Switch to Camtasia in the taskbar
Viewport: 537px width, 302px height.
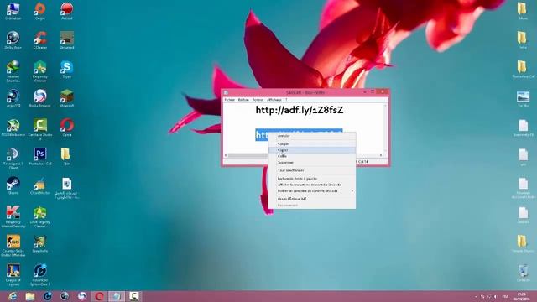(x=134, y=296)
